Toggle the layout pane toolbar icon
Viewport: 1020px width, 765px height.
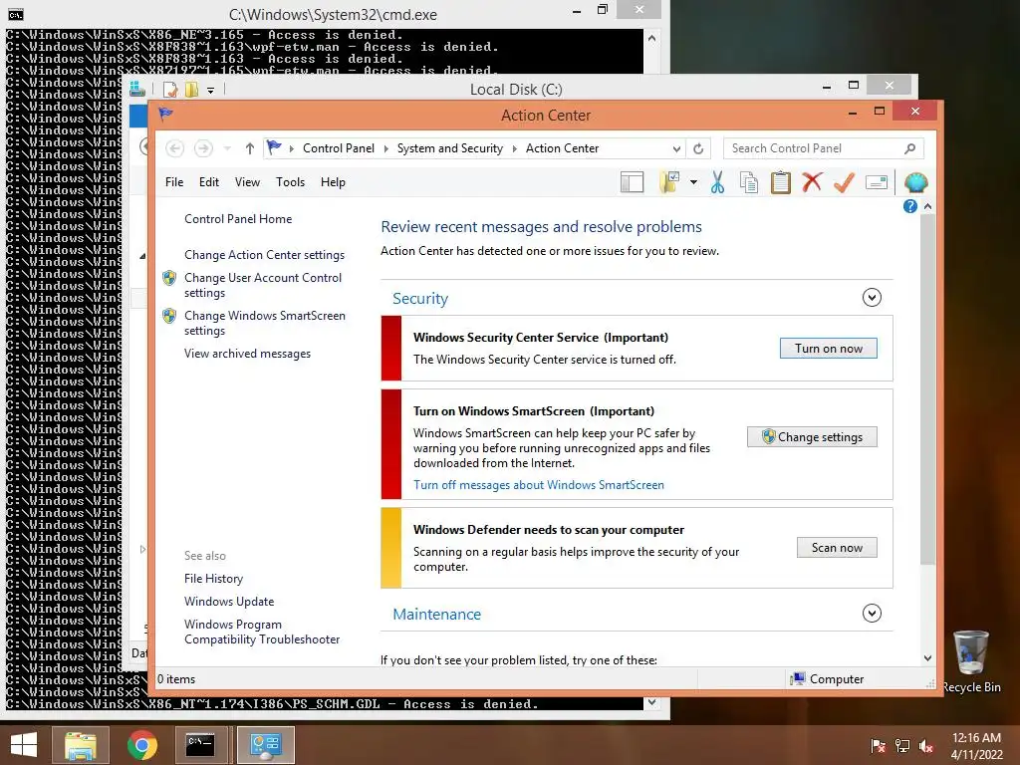pos(632,183)
